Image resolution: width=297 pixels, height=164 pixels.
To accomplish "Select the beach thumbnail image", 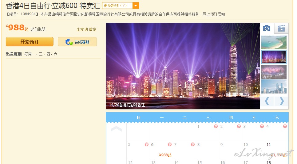I will click(274, 42).
